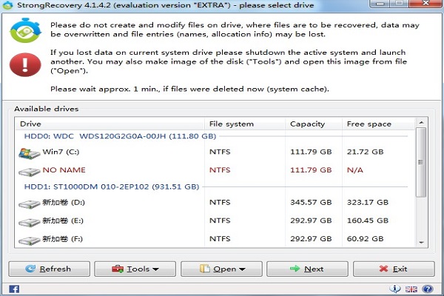Click the 323.17 GB free space value

point(368,203)
